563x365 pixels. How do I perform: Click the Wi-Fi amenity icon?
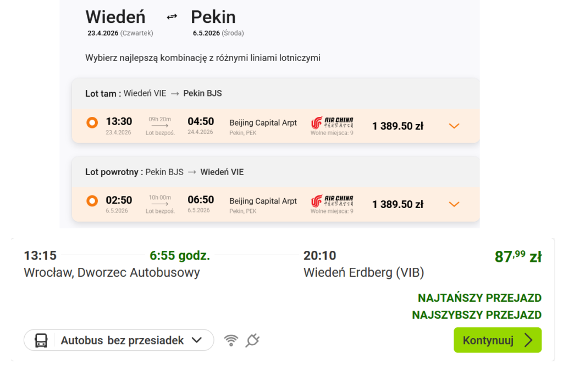coord(231,340)
